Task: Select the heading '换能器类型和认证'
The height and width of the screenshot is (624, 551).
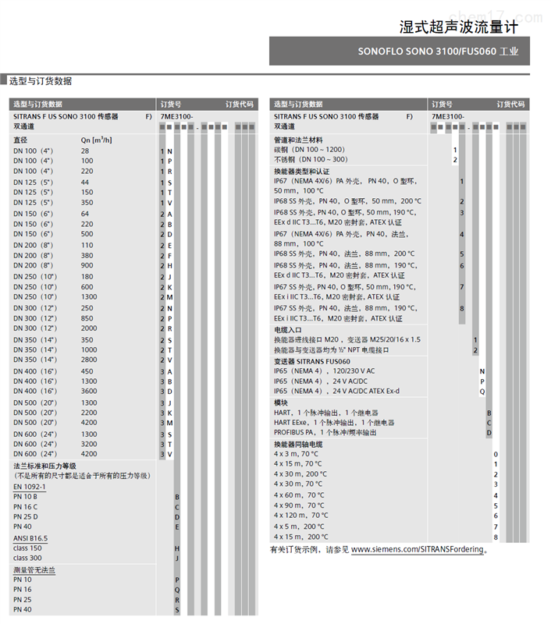Action: [301, 172]
